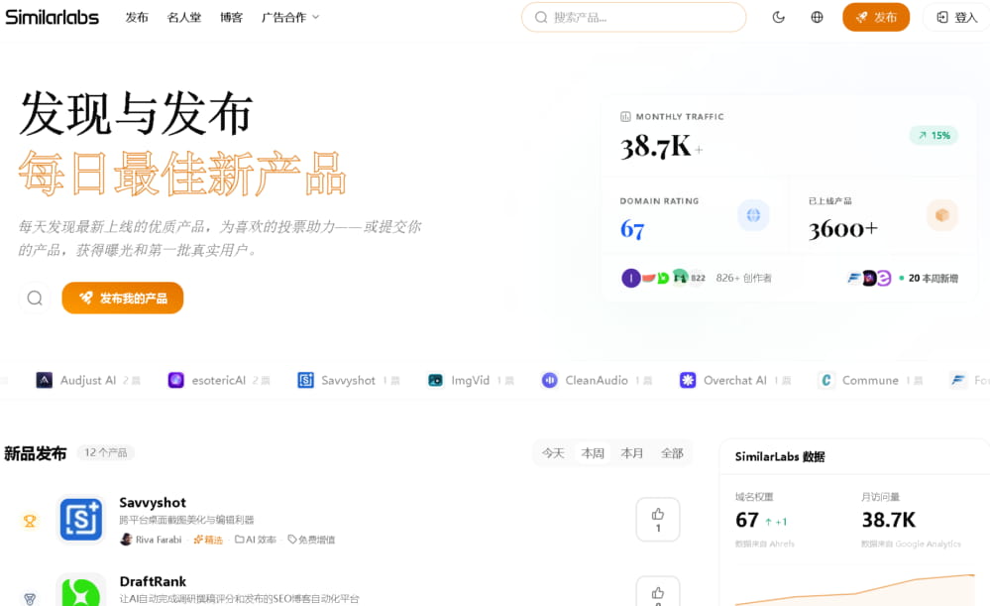Toggle dark mode moon icon
Viewport: 990px width, 606px height.
point(779,17)
